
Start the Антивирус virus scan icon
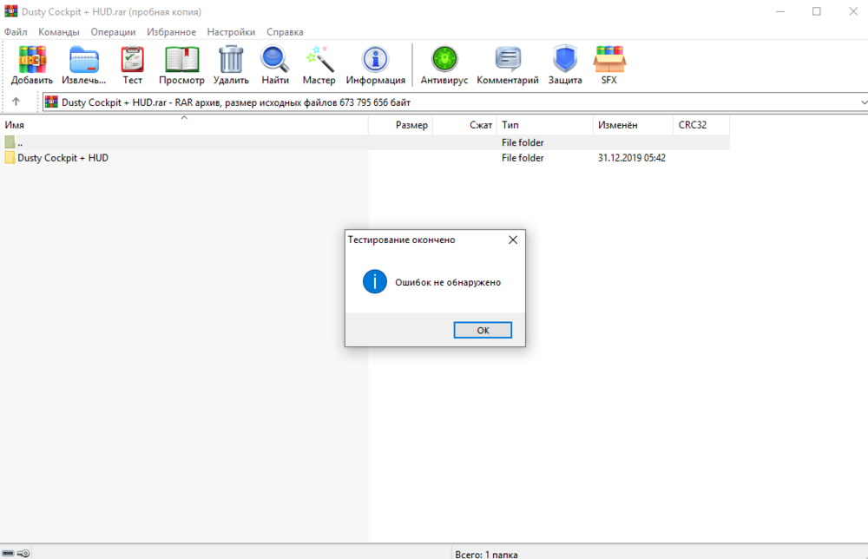coord(444,59)
